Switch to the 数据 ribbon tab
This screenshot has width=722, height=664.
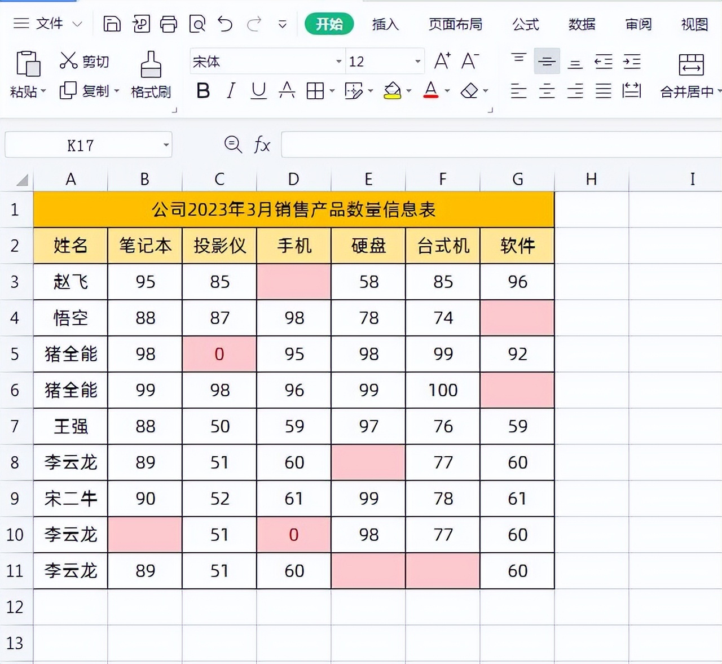click(582, 24)
